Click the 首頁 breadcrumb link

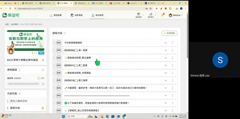click(x=7, y=24)
